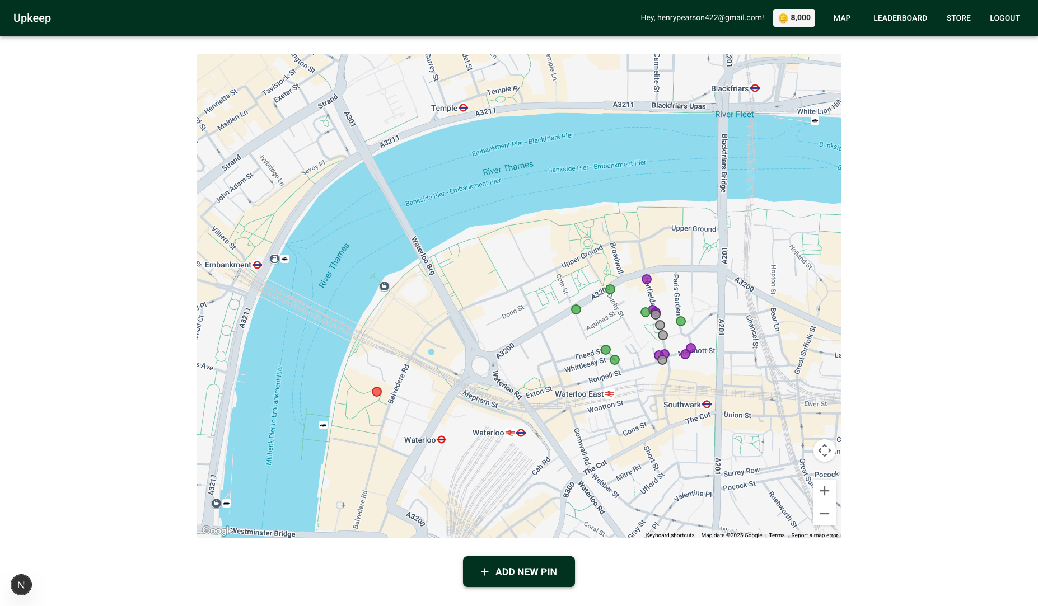Select the purple pin atop Hatfields street
Screen dimensions: 1038x606
point(647,279)
